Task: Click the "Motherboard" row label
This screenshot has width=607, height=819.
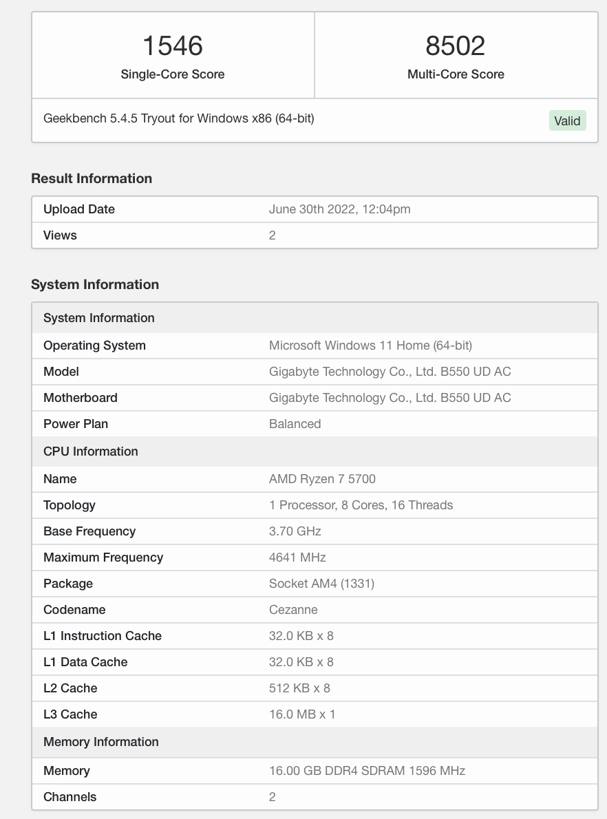Action: click(81, 398)
